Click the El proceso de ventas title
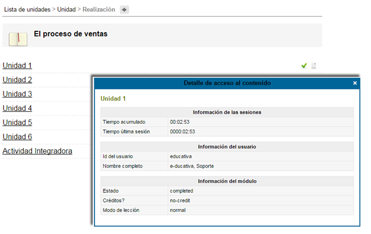Image resolution: width=371 pixels, height=234 pixels. coord(71,34)
